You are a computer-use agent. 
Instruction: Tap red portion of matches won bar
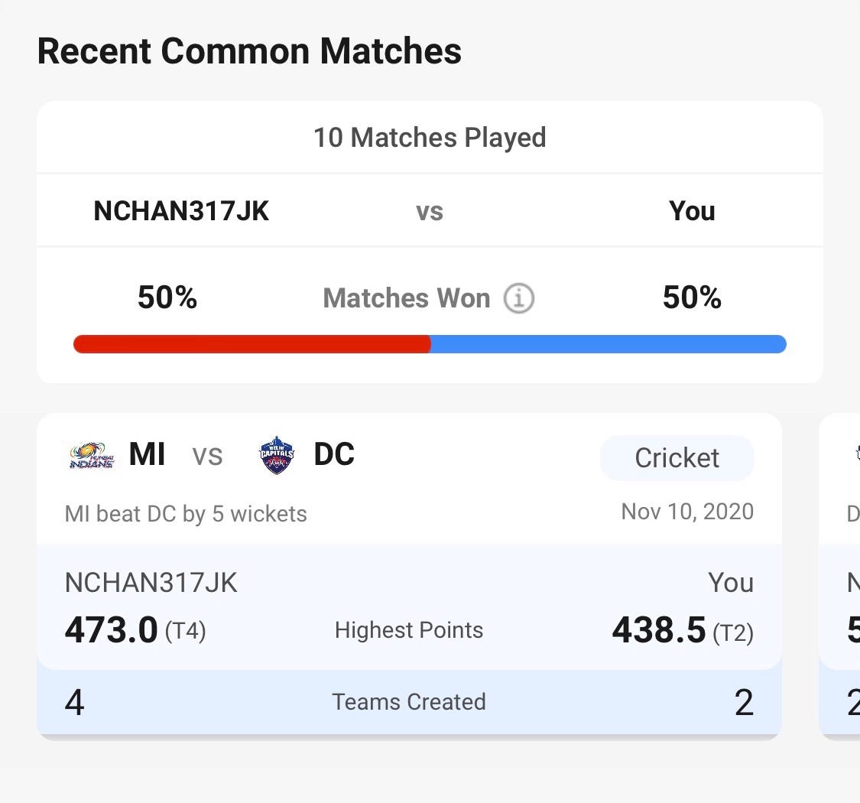click(252, 344)
